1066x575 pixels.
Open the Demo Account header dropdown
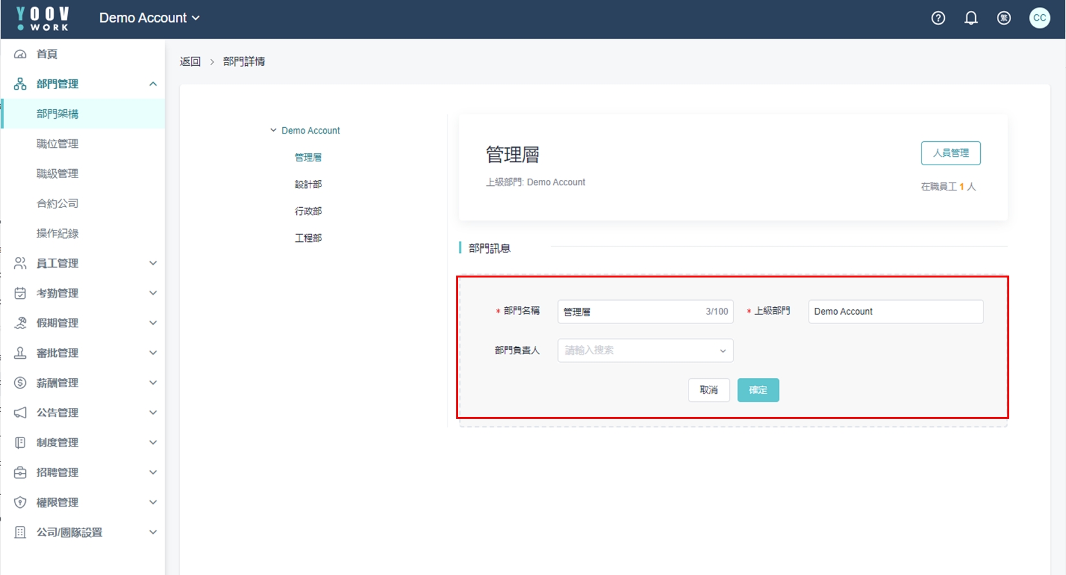coord(149,18)
